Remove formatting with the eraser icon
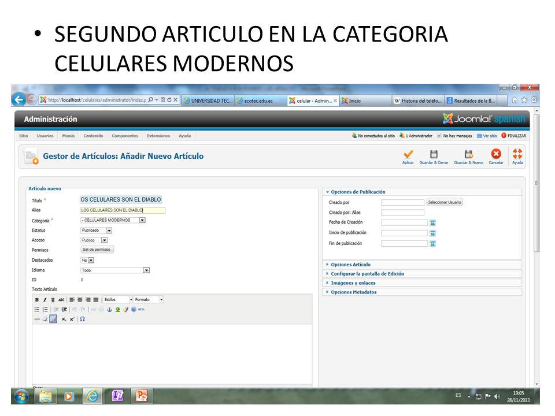 point(45,319)
